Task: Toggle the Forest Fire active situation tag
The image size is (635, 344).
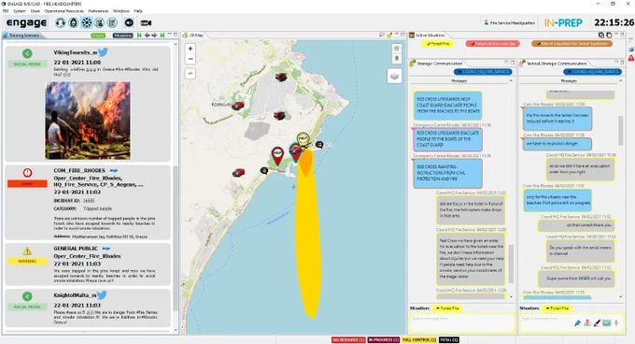Action: 437,44
